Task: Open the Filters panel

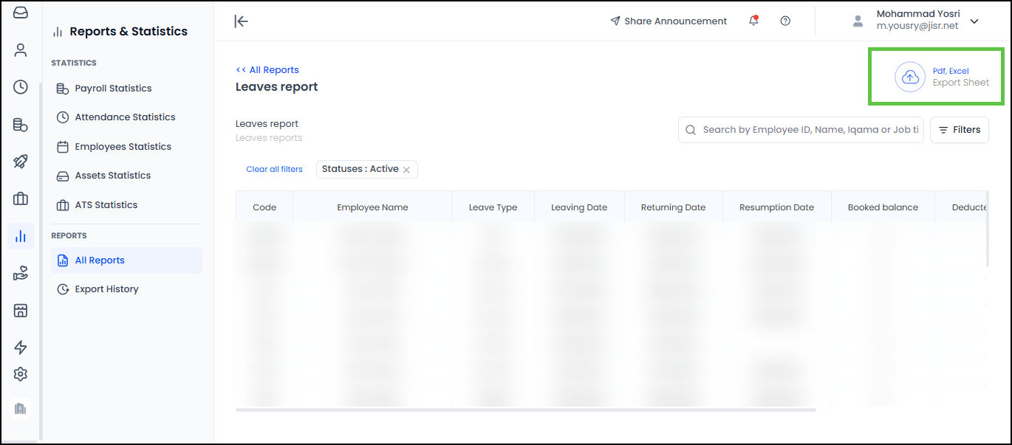Action: coord(959,129)
